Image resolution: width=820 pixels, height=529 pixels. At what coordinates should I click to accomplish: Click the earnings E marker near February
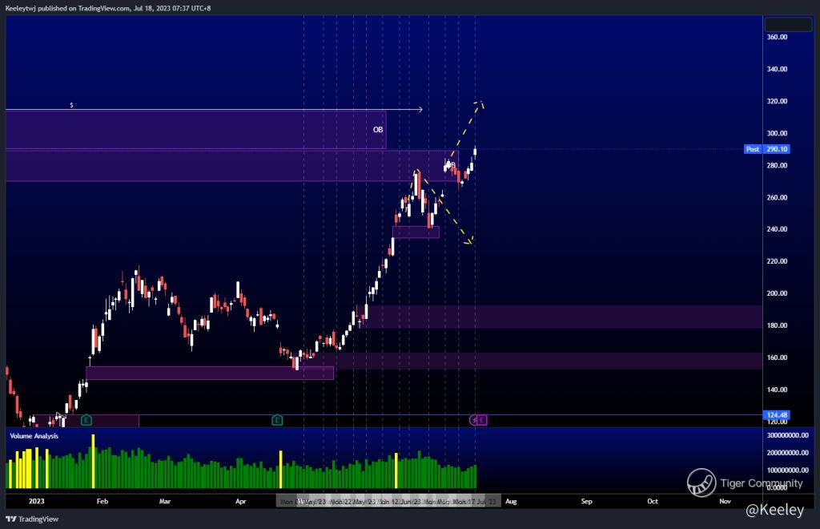coord(86,420)
